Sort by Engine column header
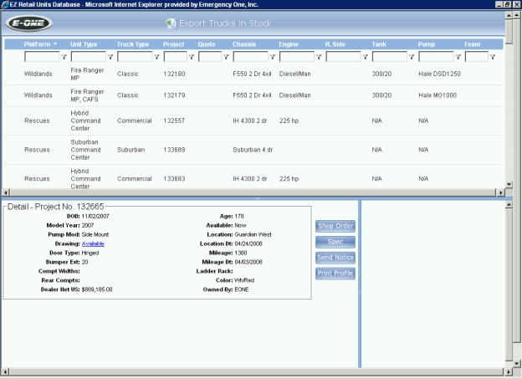Image resolution: width=522 pixels, height=379 pixels. tap(289, 44)
